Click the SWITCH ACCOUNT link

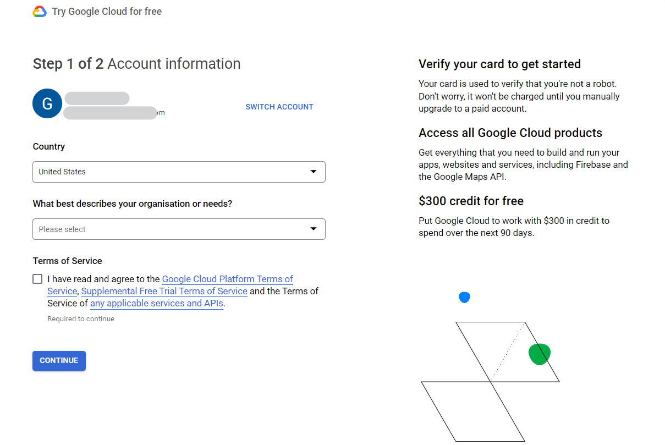(279, 107)
